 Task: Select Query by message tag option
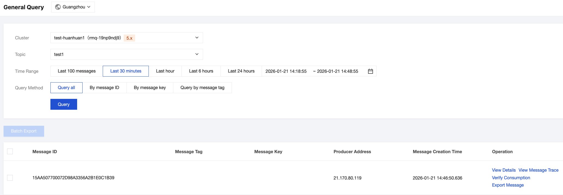coord(202,88)
